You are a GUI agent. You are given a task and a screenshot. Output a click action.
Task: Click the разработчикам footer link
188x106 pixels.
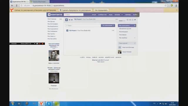click(110, 57)
